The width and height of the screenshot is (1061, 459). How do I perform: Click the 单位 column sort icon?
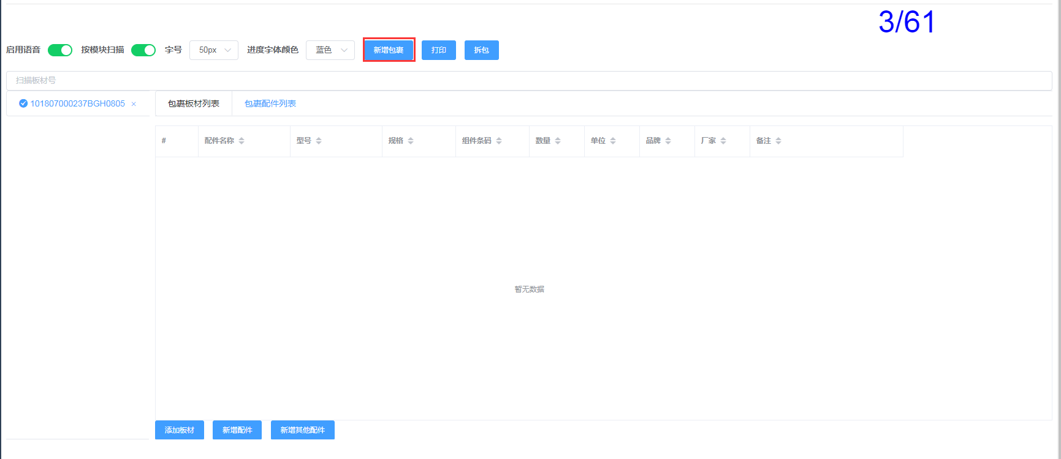613,141
